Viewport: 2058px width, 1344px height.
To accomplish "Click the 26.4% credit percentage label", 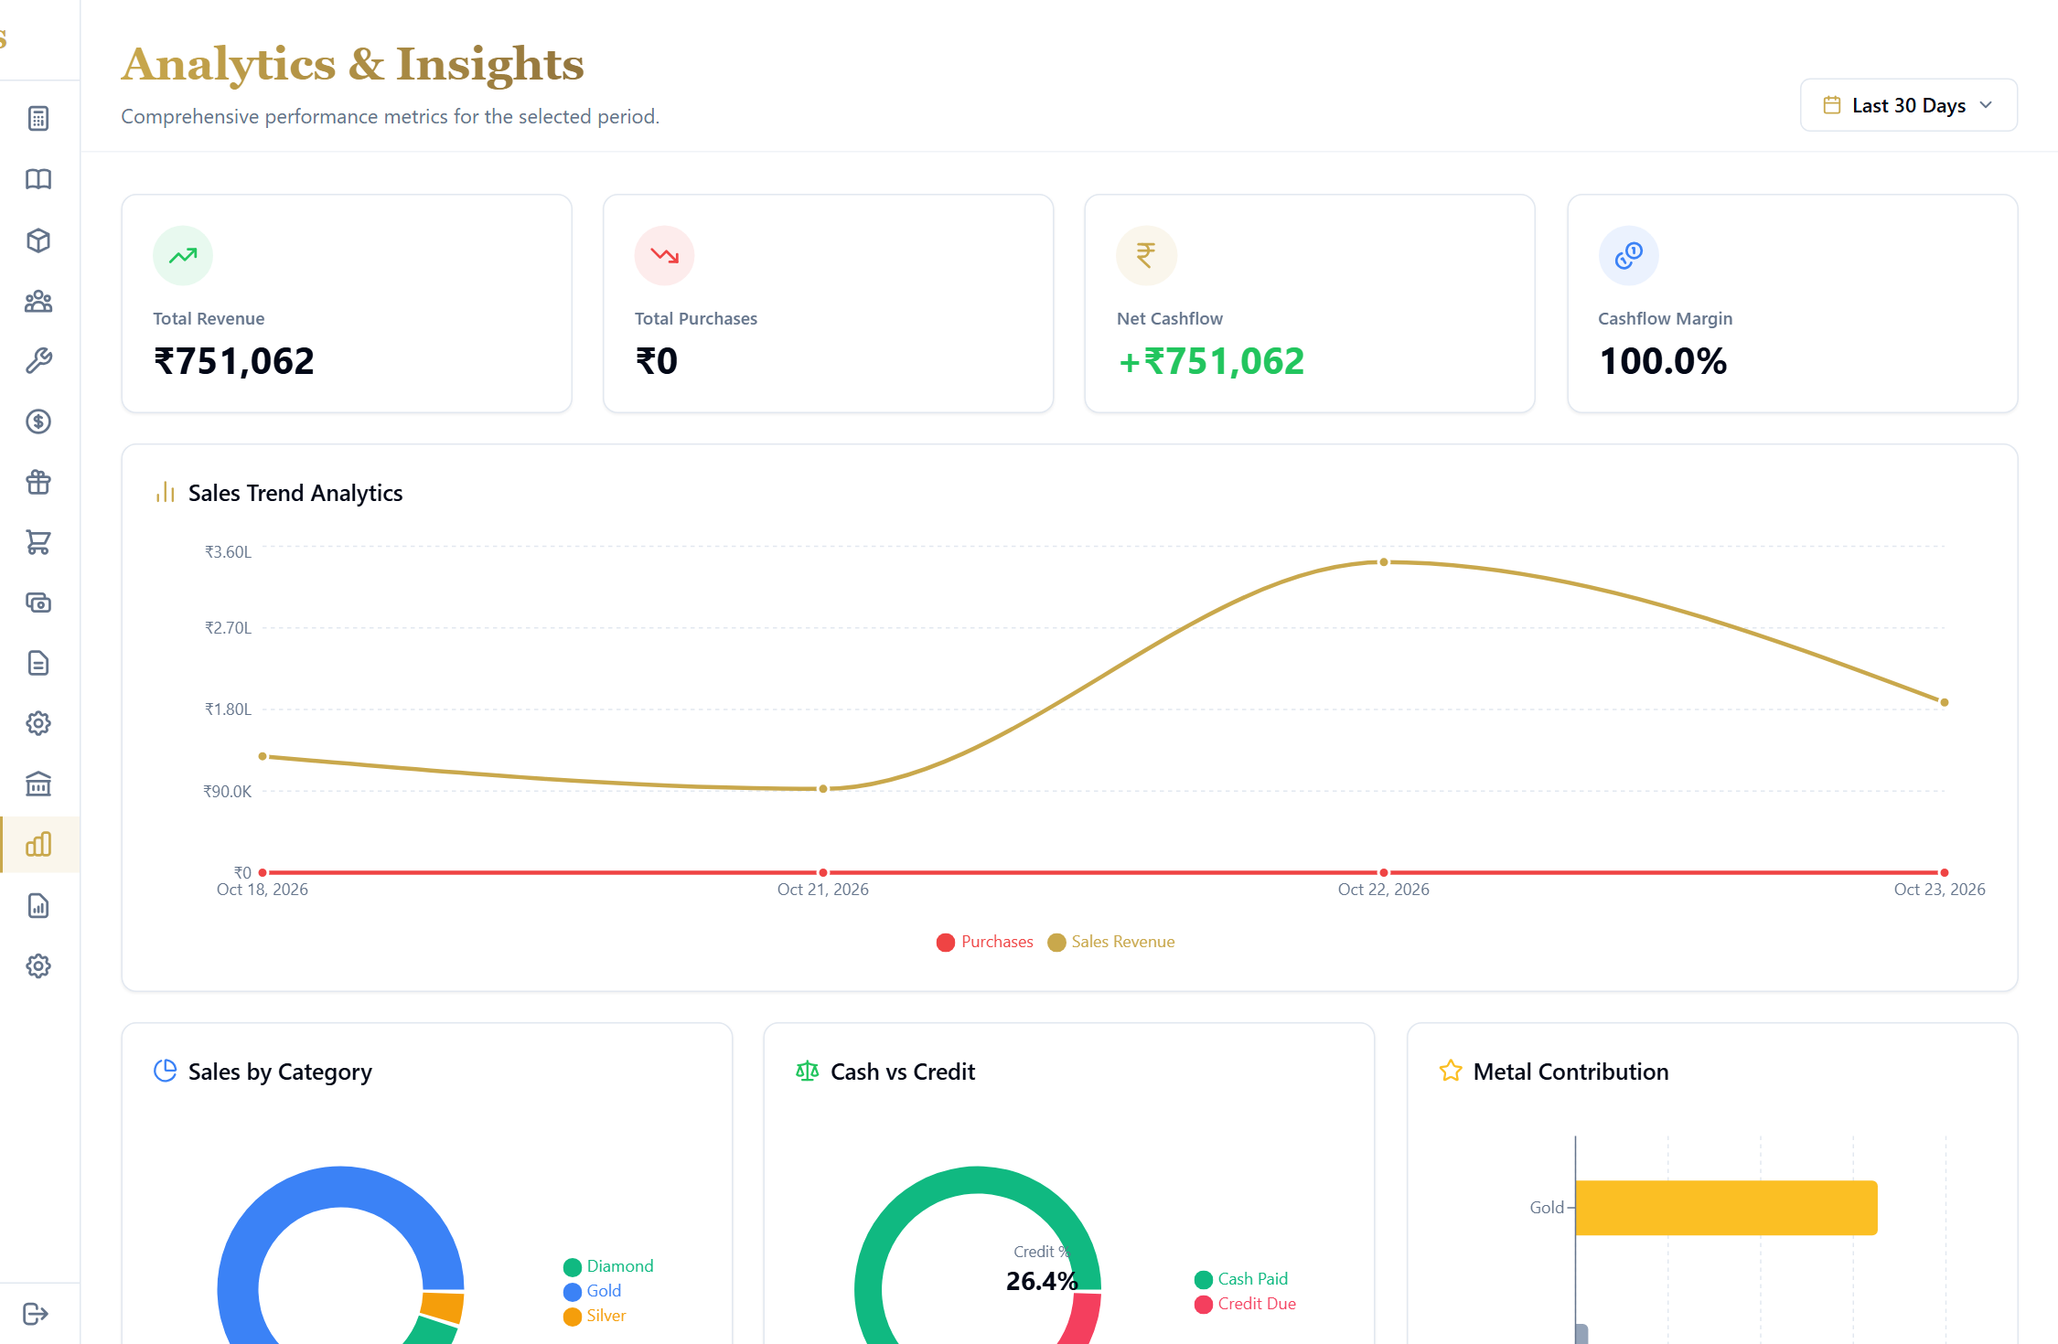I will tap(1042, 1281).
